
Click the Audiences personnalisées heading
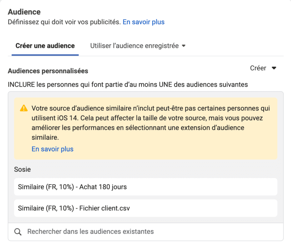pos(48,71)
